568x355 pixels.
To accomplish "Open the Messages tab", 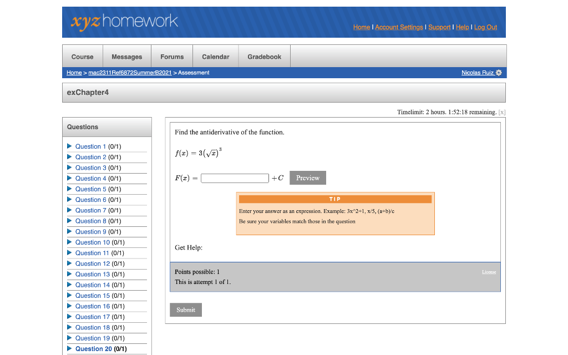I will 126,56.
